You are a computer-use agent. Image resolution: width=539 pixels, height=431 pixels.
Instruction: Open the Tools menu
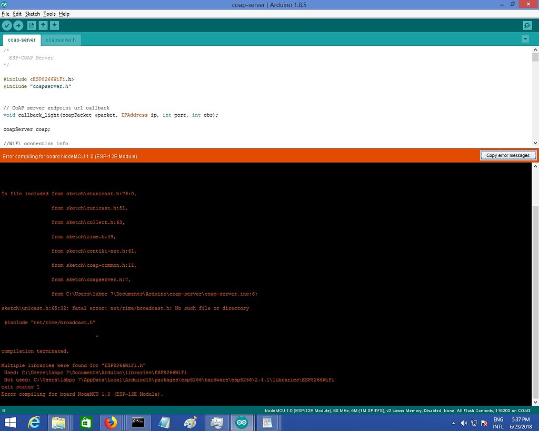[49, 14]
